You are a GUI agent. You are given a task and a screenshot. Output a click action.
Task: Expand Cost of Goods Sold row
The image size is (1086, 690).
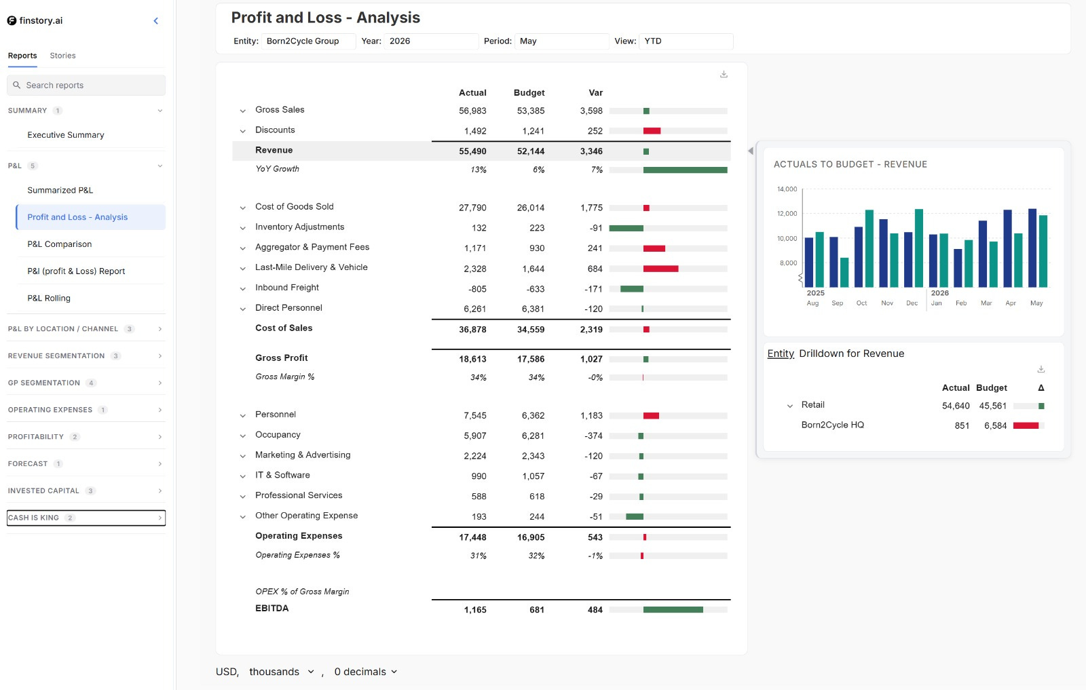point(242,208)
